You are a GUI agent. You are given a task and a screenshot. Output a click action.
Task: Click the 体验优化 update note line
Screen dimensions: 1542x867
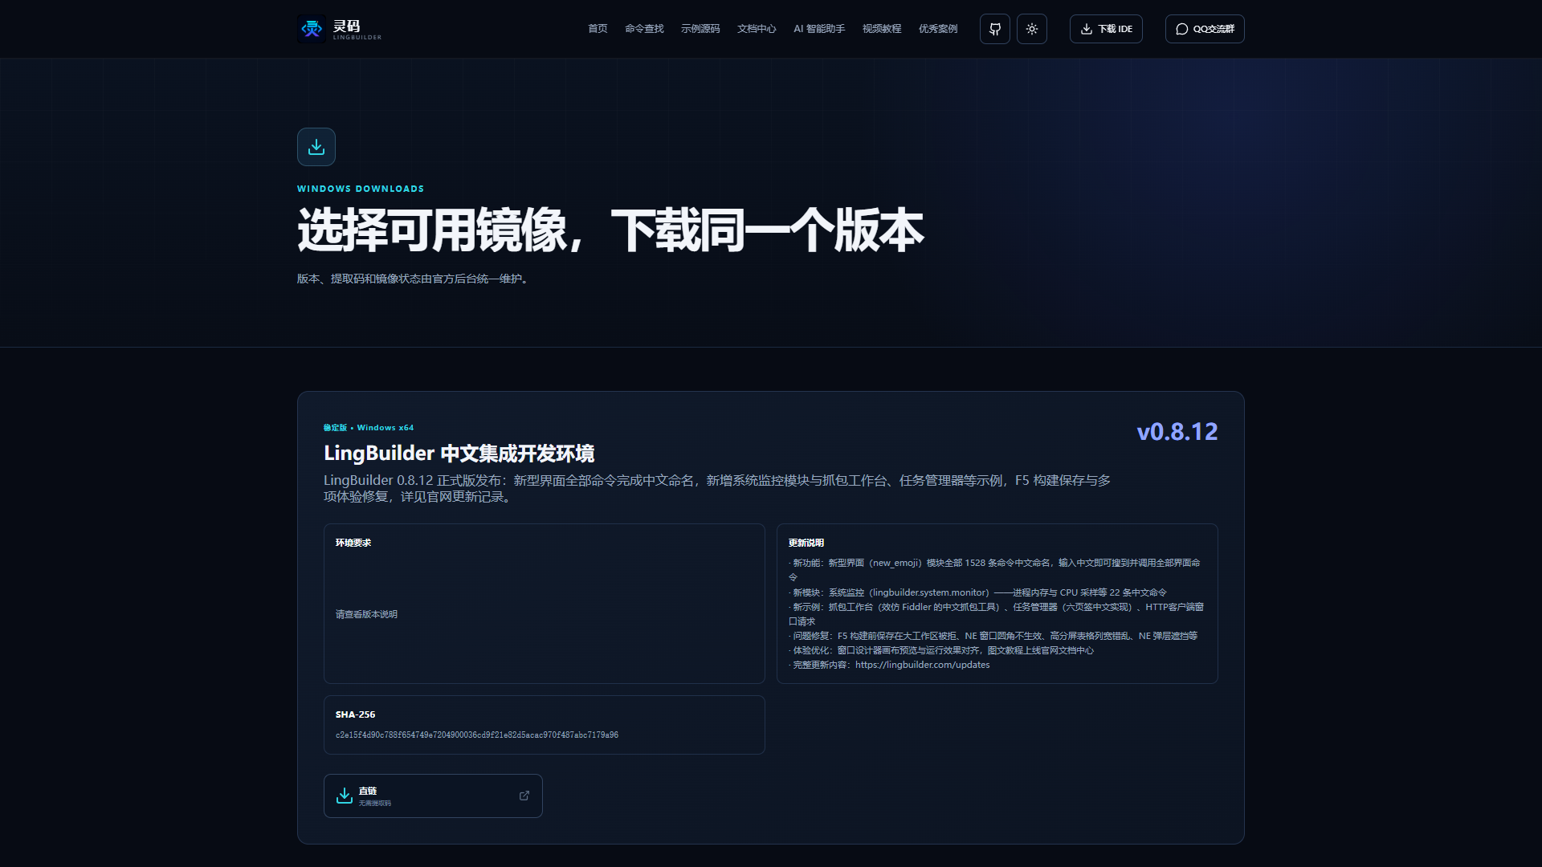click(941, 650)
